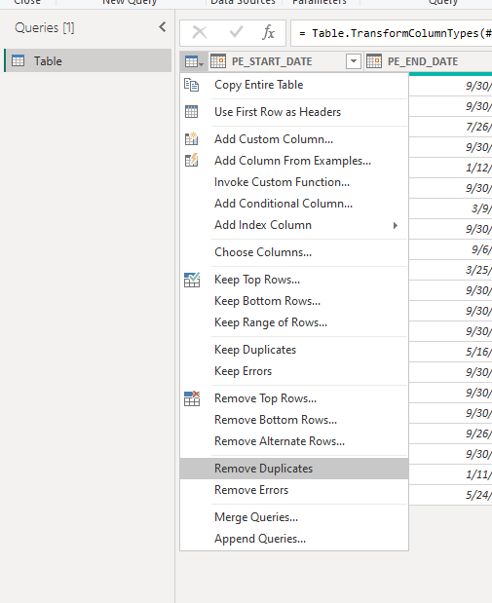Screen dimensions: 492x603
Task: Collapse the Queries pane with the chevron
Action: 163,27
